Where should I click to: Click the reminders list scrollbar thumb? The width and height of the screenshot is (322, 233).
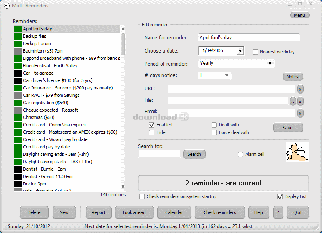(123, 44)
